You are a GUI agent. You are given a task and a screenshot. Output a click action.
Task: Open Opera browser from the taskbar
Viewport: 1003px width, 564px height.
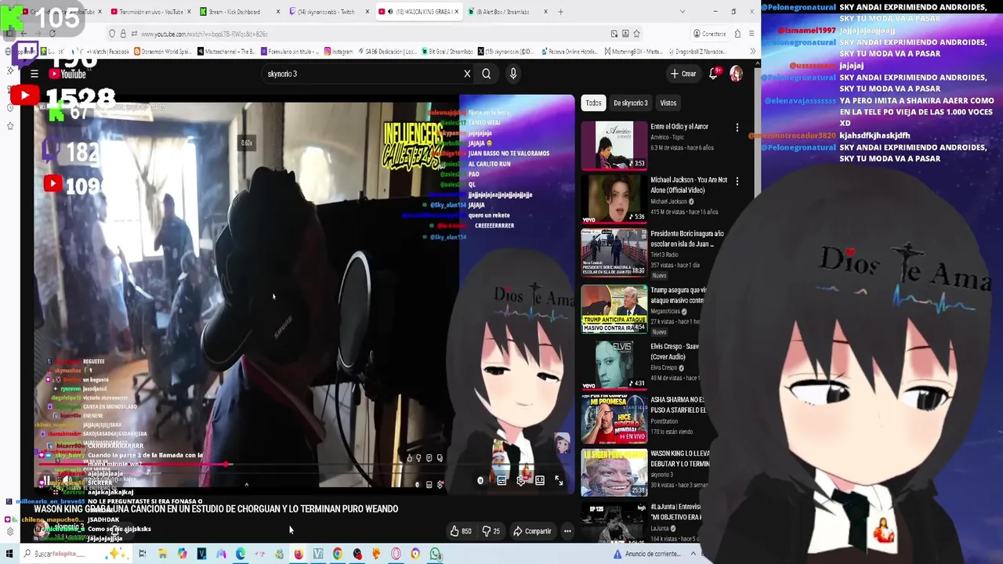pos(396,555)
